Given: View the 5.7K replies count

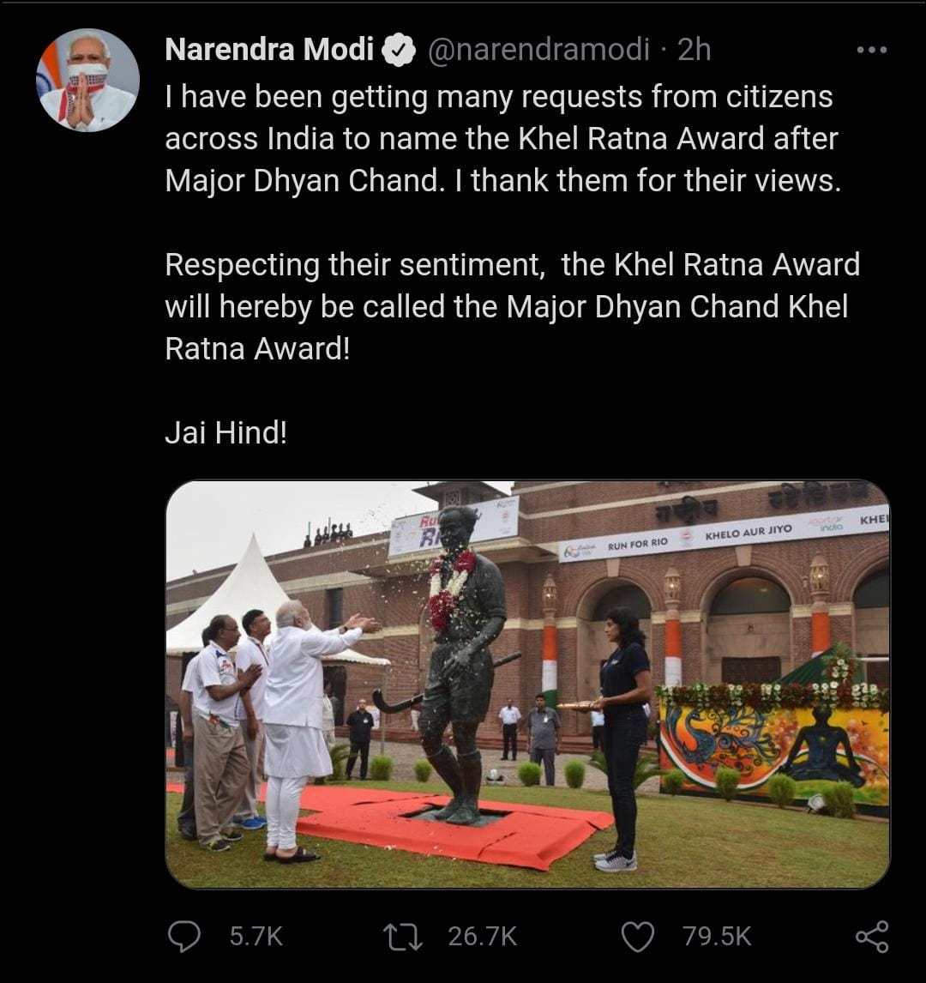Looking at the screenshot, I should (256, 936).
